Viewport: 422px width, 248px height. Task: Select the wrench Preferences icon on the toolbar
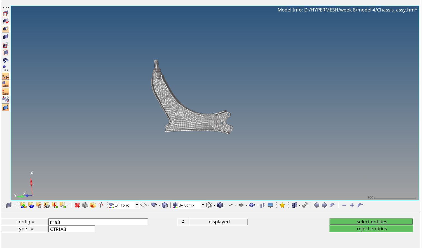pos(305,205)
